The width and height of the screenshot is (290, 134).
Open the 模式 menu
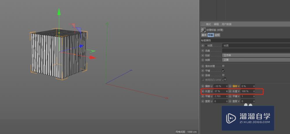tap(209, 24)
